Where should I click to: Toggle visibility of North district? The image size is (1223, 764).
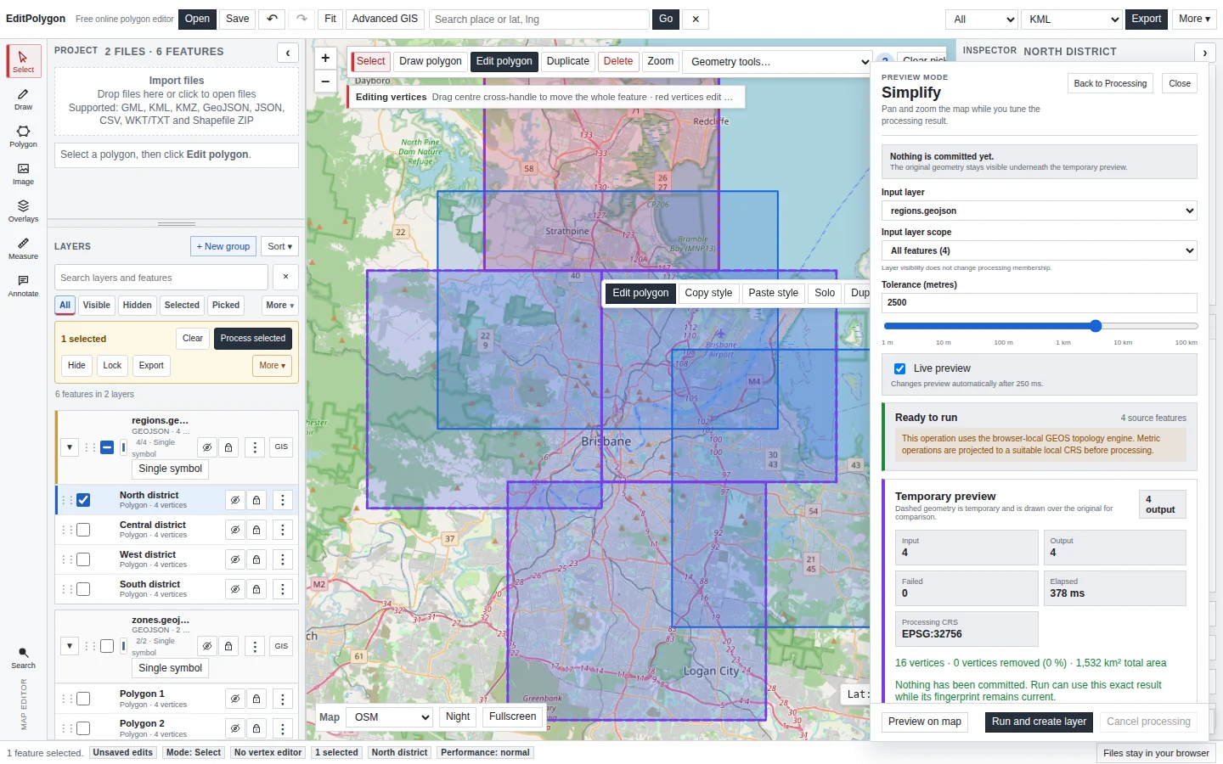click(x=235, y=500)
